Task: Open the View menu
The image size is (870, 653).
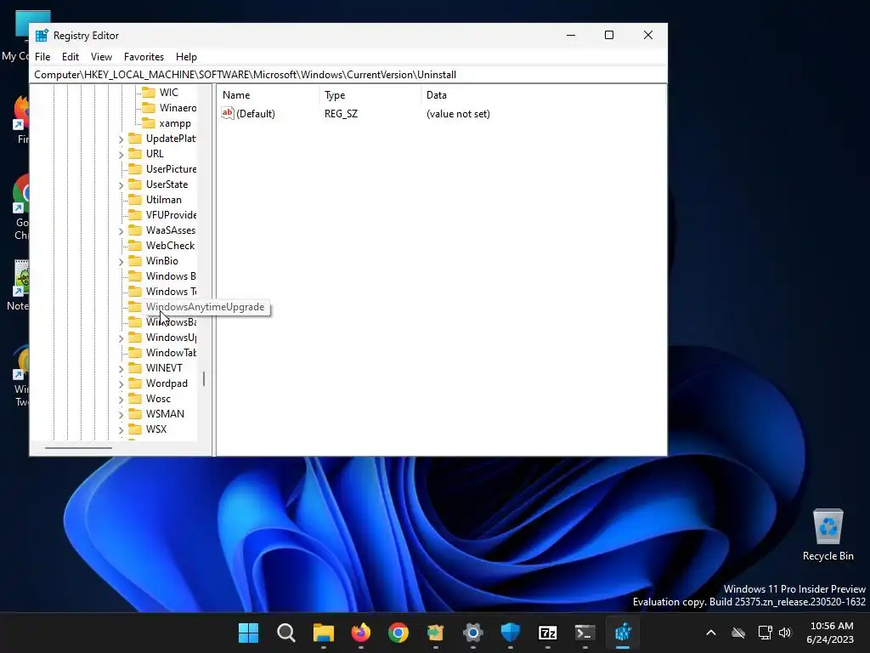Action: click(x=102, y=57)
